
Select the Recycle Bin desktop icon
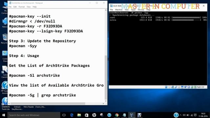(4, 39)
